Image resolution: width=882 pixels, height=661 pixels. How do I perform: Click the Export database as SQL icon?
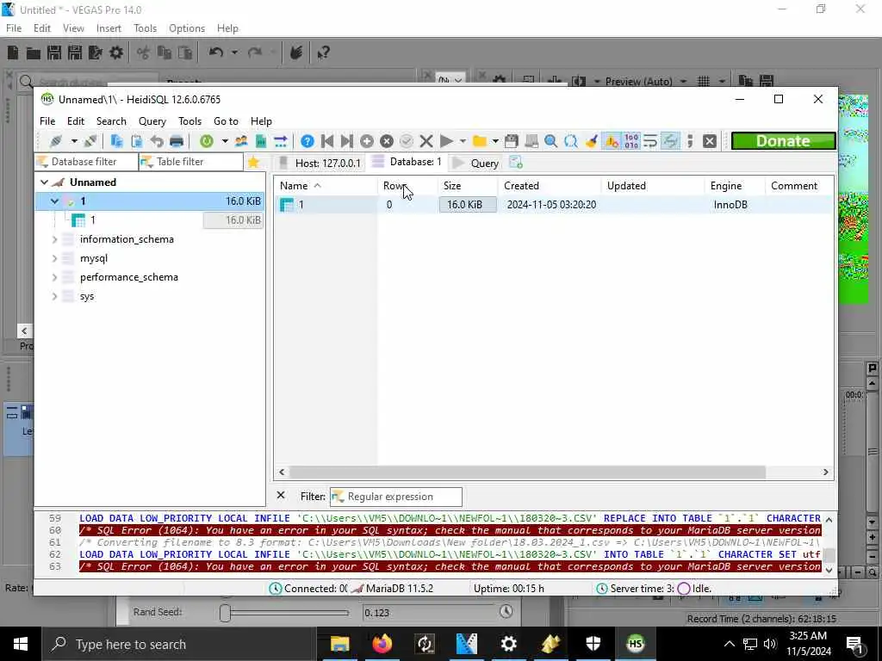[x=280, y=141]
